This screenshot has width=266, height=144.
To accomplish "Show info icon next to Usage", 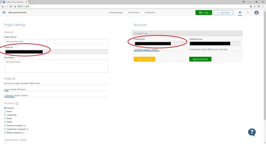I will [14, 79].
